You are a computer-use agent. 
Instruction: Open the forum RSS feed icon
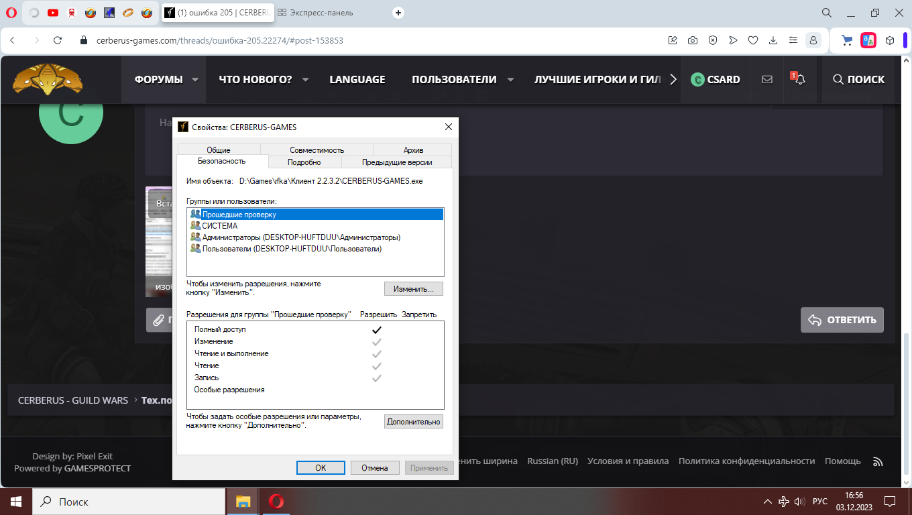(x=877, y=461)
